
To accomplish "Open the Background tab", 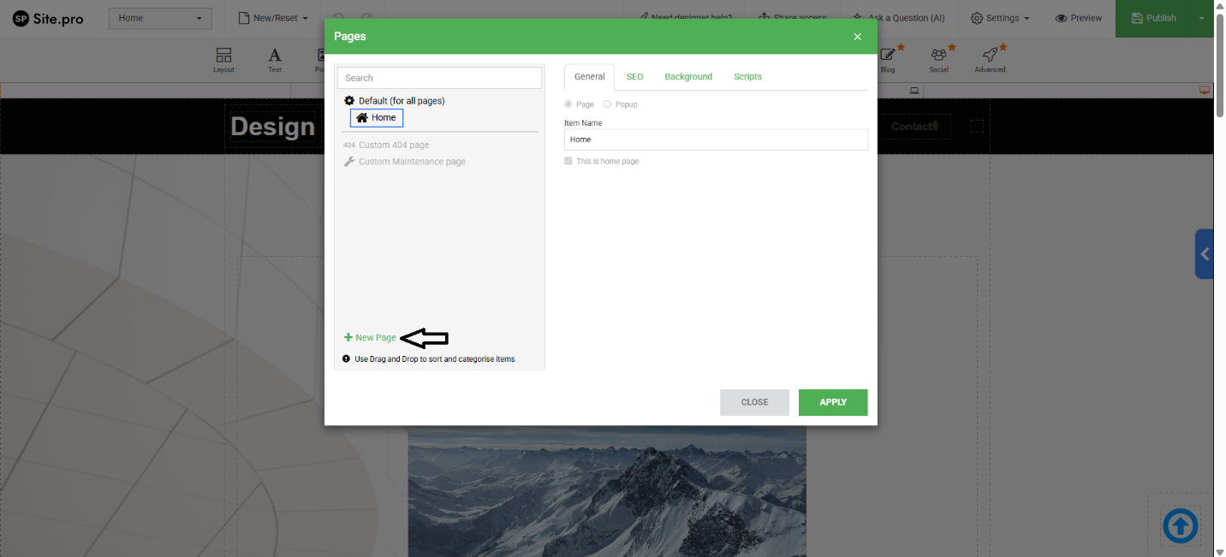I will (688, 77).
